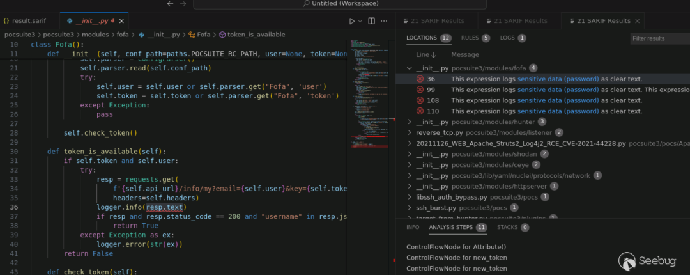Viewport: 690px width, 275px height.
Task: Click the modules breadcrumb
Action: (x=95, y=35)
